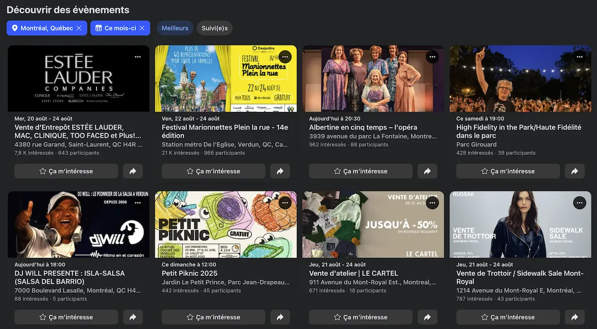This screenshot has height=329, width=597.
Task: Toggle Ça m'intéresse for Petit Piknic 2025
Action: (213, 317)
